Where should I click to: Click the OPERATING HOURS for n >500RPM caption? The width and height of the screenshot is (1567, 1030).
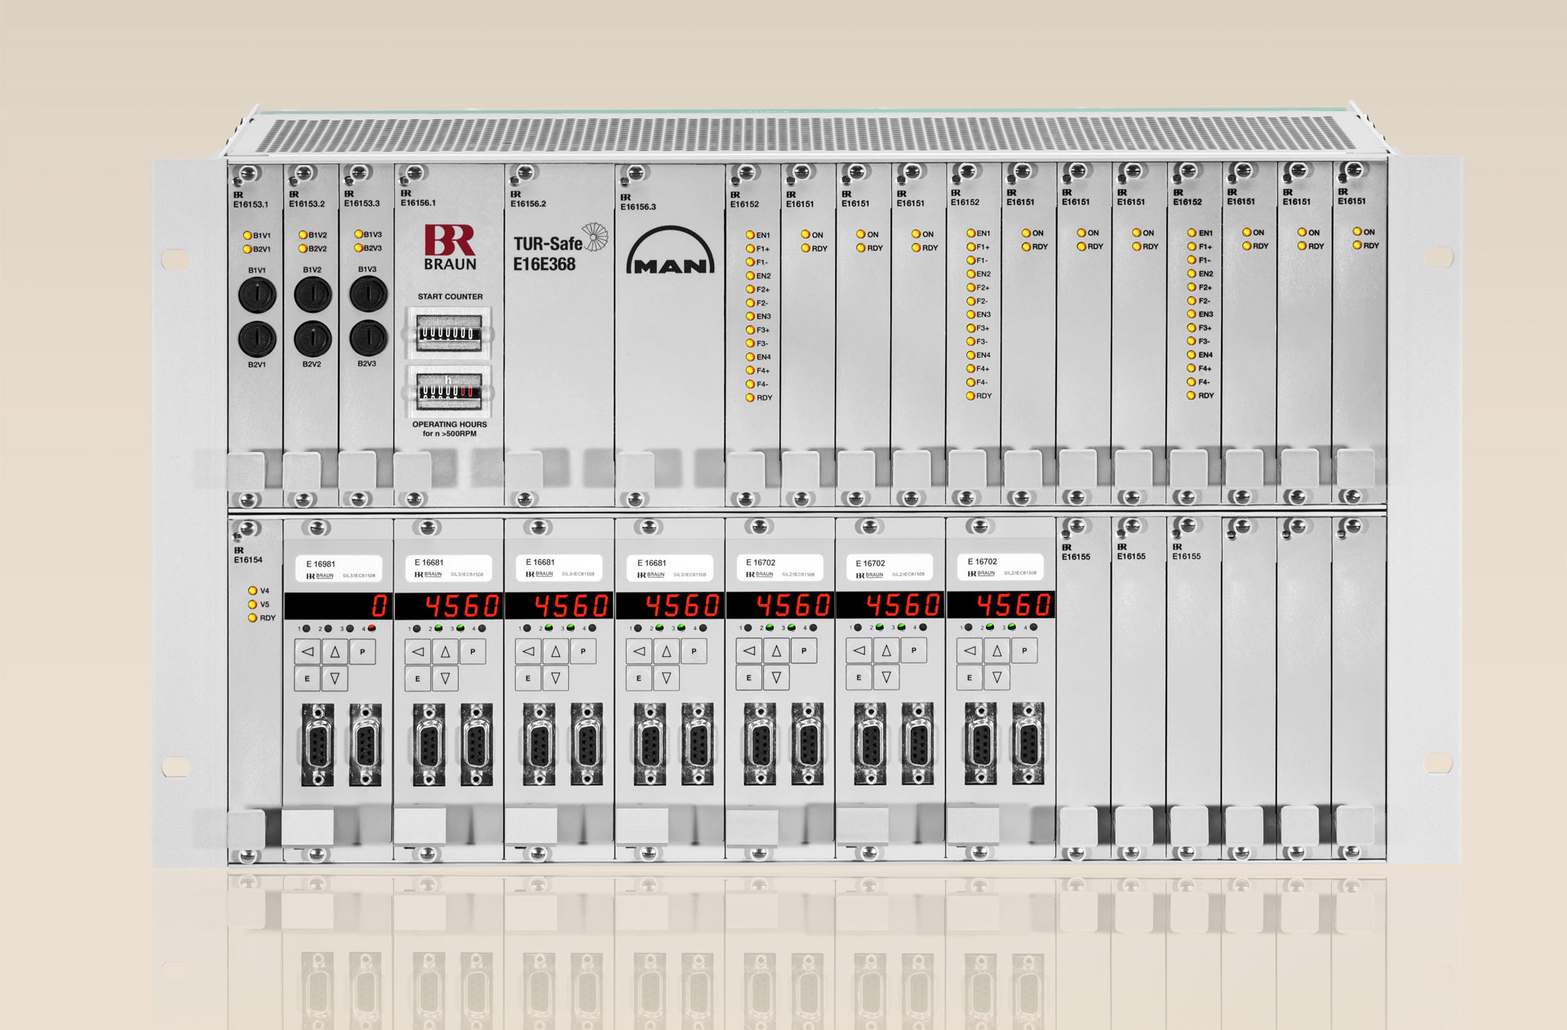449,429
